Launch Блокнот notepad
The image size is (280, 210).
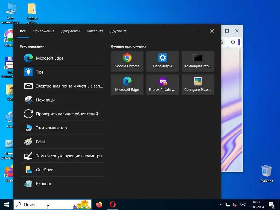pyautogui.click(x=62, y=183)
